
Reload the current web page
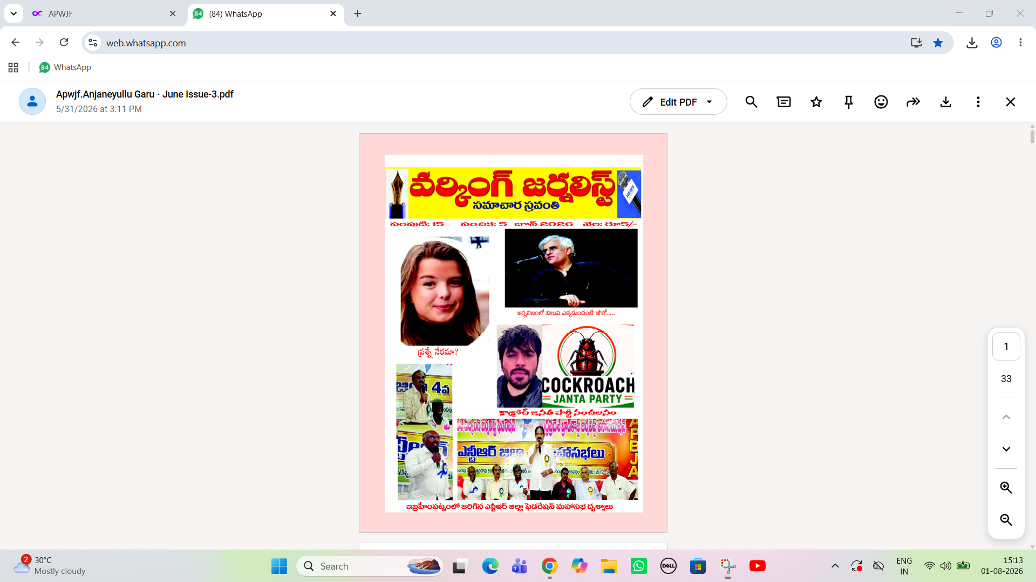pyautogui.click(x=64, y=43)
